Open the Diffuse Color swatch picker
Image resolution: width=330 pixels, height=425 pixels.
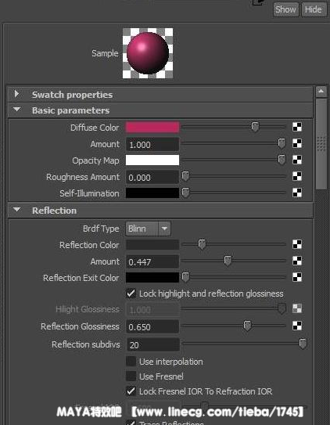click(x=152, y=128)
